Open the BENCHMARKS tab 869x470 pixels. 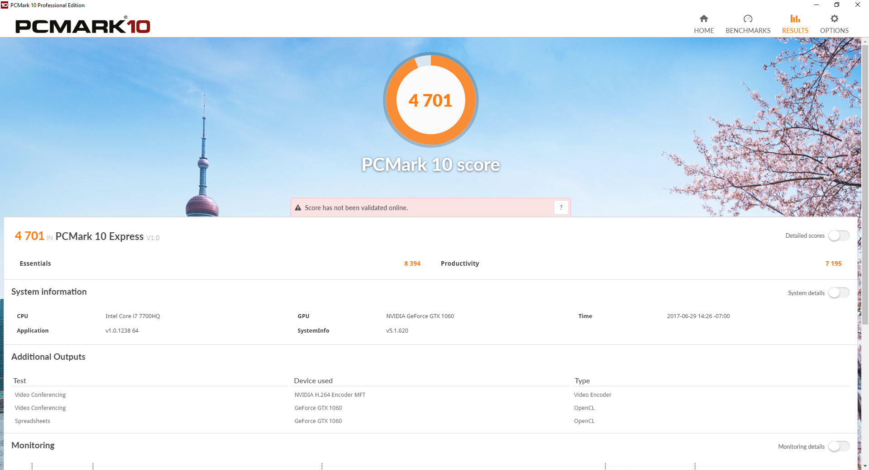coord(748,24)
